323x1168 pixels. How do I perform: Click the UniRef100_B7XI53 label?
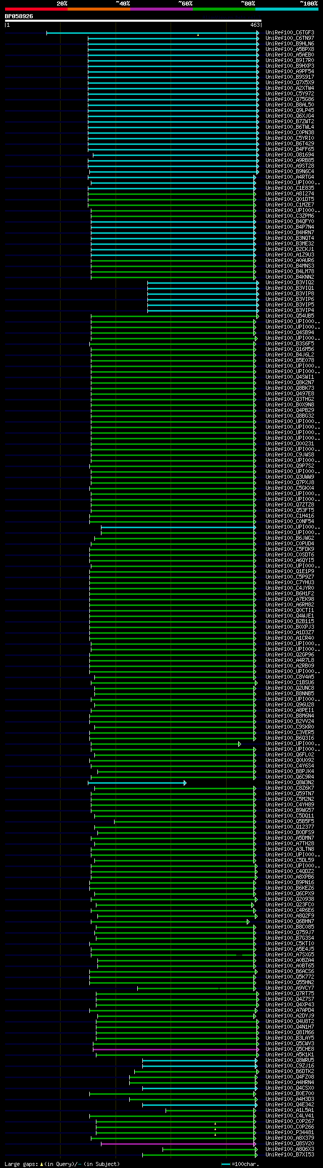pos(290,1155)
